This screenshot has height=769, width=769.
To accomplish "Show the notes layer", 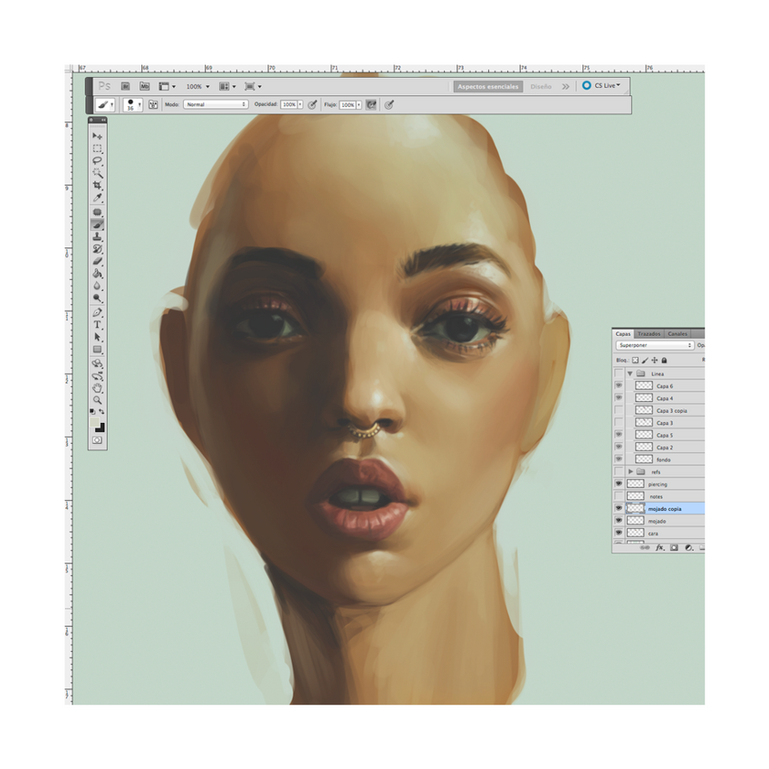I will tap(619, 495).
